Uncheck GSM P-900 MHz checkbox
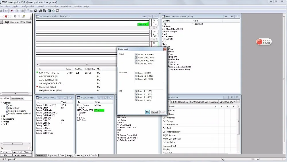Screen dimensions: 287x162 click(x=136, y=61)
